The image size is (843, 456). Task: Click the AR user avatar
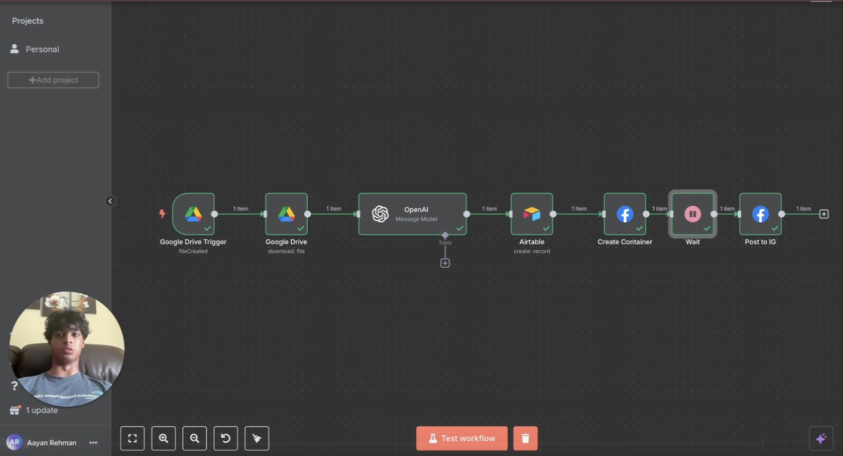pyautogui.click(x=15, y=442)
